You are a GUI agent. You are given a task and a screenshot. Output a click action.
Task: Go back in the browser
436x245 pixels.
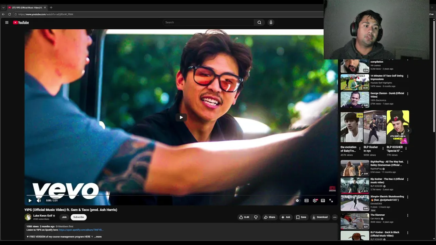[x=3, y=14]
